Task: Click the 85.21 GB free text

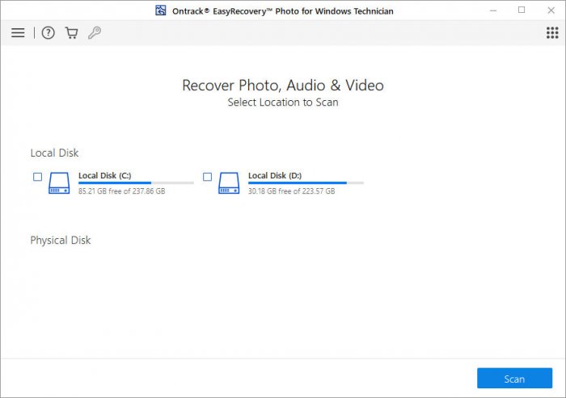Action: pos(121,191)
